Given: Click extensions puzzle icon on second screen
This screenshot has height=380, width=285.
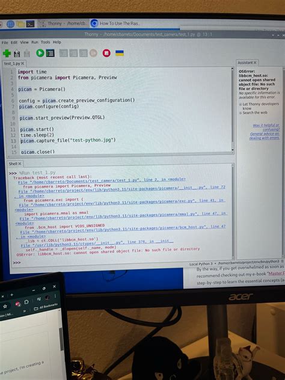Looking at the screenshot, I should point(26,302).
